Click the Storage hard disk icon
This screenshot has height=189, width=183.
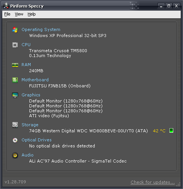[15, 125]
